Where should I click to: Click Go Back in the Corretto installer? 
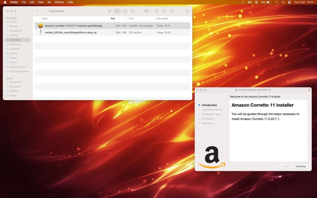285,166
